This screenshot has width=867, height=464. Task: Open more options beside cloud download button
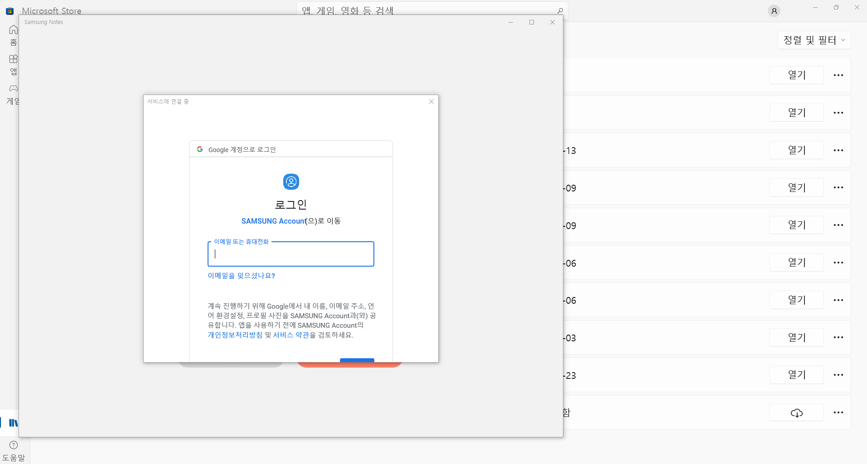point(838,412)
